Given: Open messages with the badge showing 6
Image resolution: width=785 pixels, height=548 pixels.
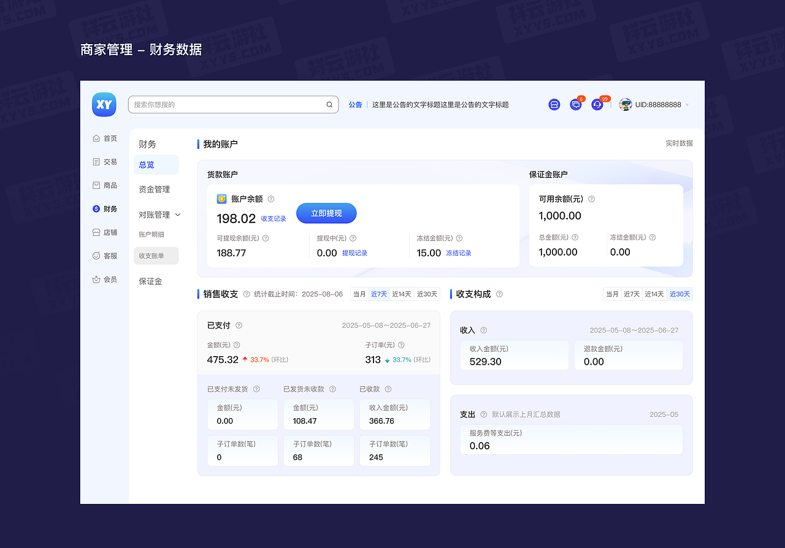Looking at the screenshot, I should point(575,104).
